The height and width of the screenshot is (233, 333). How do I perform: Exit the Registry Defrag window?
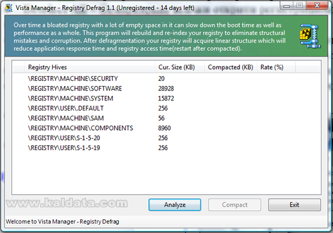click(294, 205)
